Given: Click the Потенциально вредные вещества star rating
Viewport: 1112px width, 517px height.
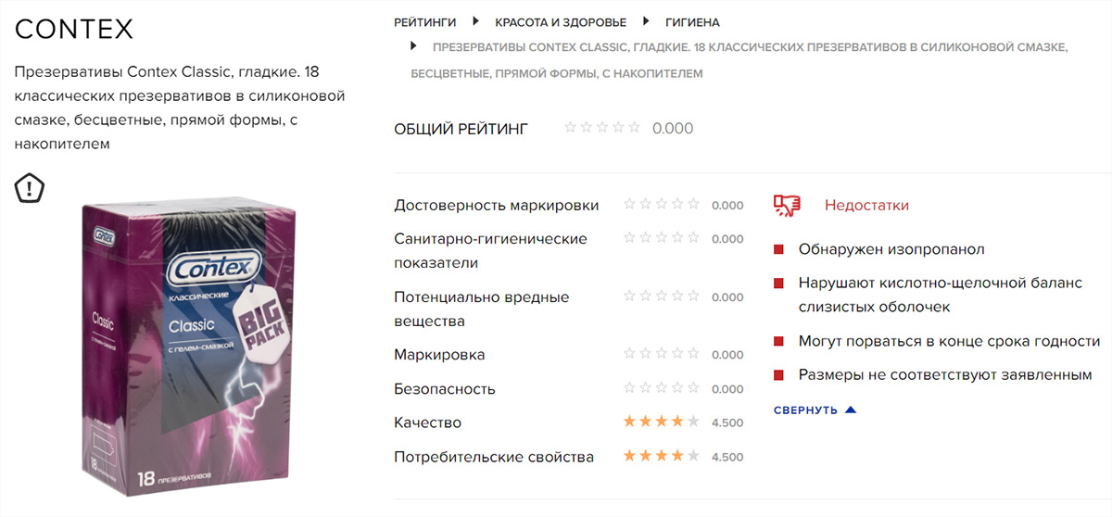Looking at the screenshot, I should [662, 296].
